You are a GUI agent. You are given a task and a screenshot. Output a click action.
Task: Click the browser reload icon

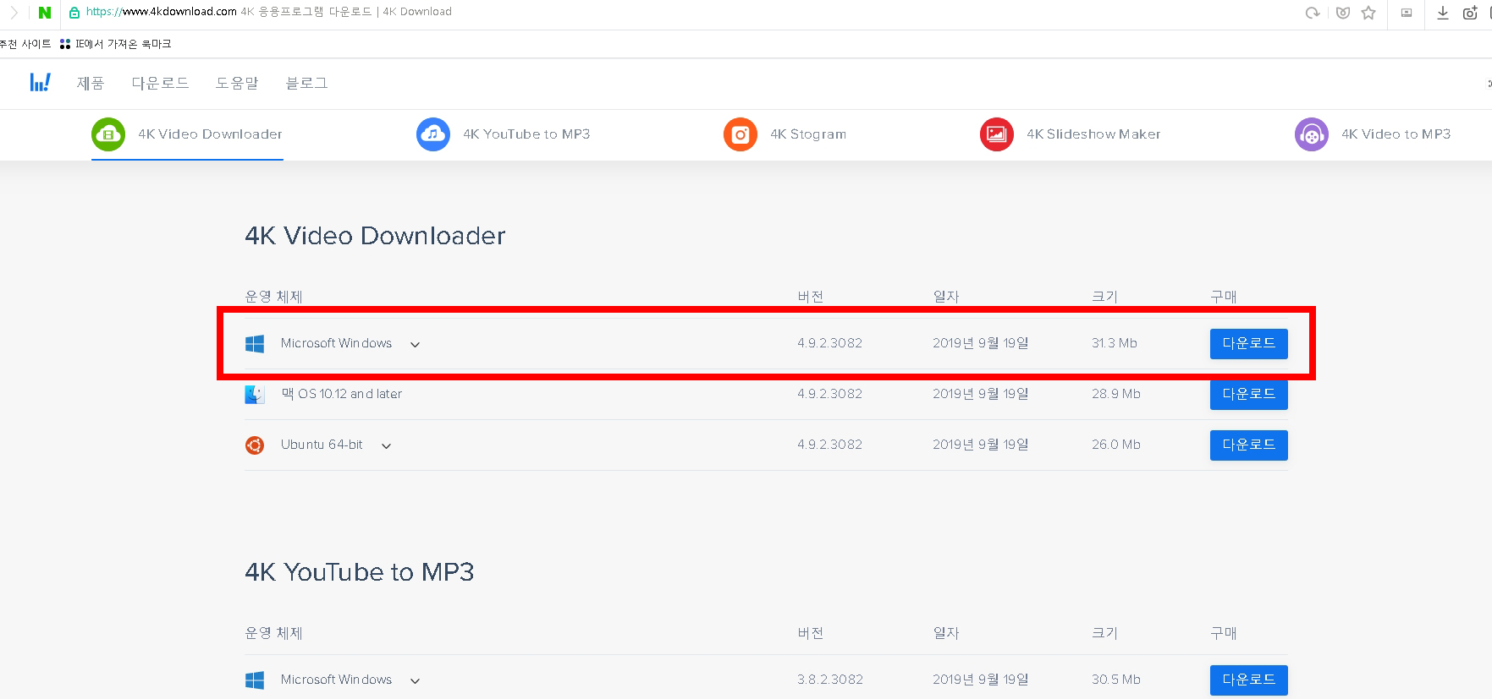point(1313,13)
